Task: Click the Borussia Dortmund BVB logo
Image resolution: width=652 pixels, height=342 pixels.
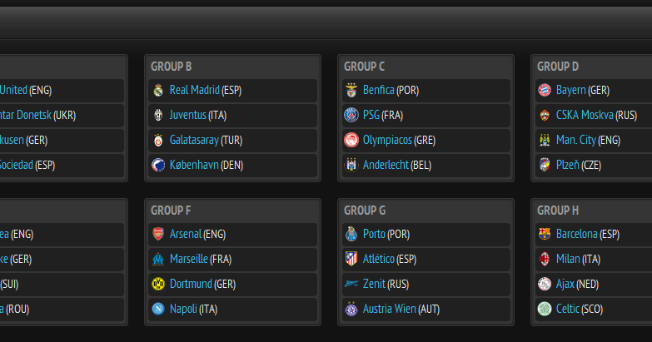Action: pos(158,284)
